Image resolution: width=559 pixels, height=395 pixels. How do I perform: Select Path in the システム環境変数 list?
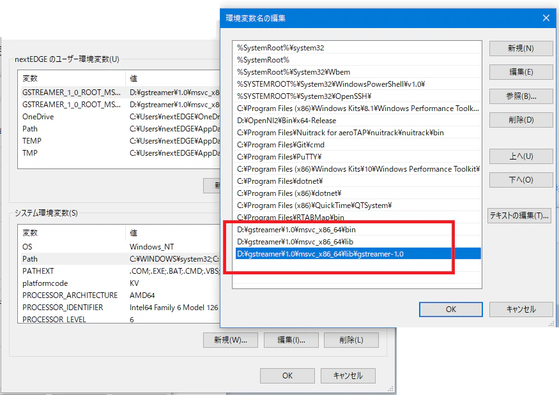(121, 259)
